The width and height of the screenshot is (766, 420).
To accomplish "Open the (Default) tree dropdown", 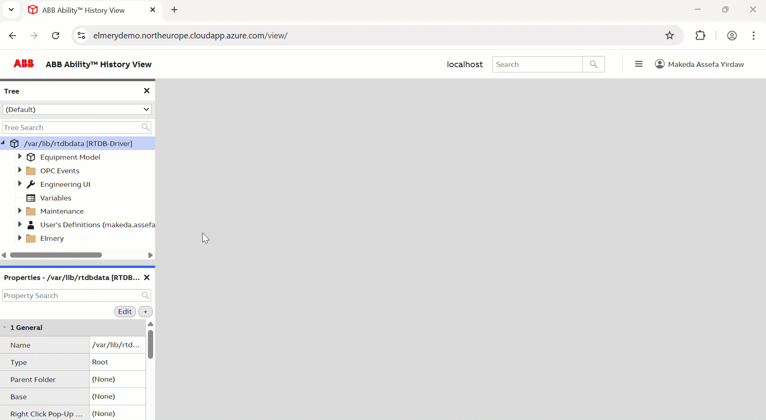I will click(77, 109).
